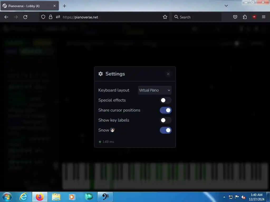Close the Settings dialog
270x202 pixels.
click(168, 74)
